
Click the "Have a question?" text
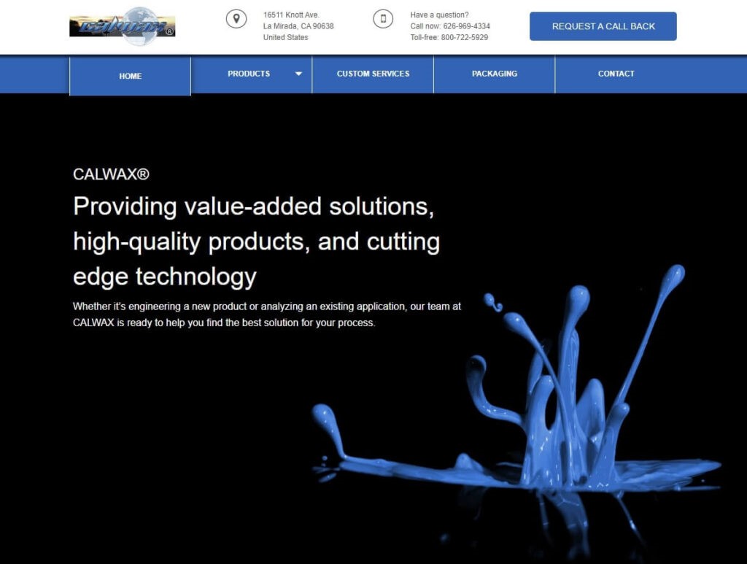(439, 15)
